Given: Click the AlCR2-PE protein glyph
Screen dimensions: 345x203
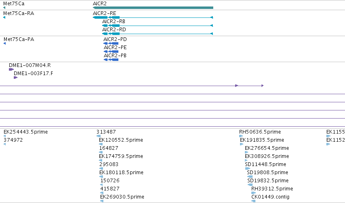Looking at the screenshot, I should (x=111, y=52).
